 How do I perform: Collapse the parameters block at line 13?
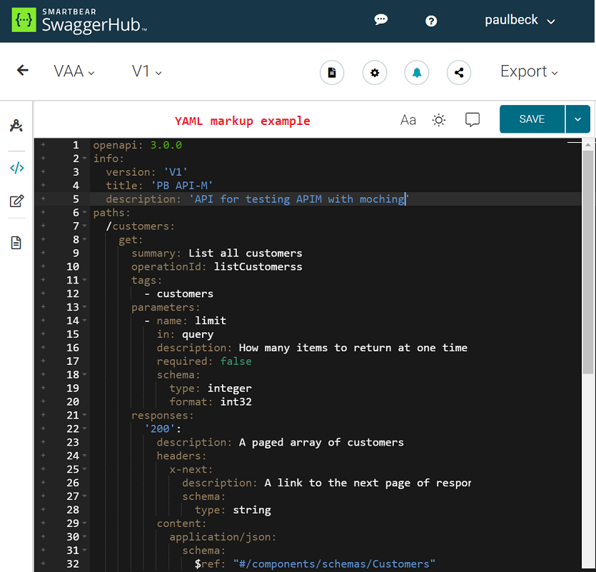click(84, 307)
